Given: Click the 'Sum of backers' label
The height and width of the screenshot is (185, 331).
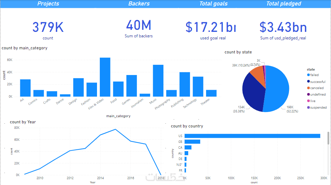Looking at the screenshot, I should point(138,36).
